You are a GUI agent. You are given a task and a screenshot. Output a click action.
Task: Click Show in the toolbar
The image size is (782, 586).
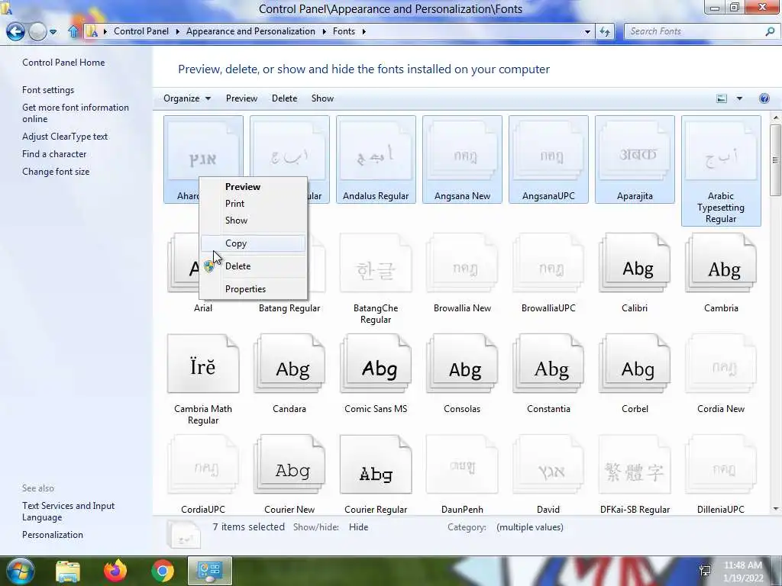[322, 98]
